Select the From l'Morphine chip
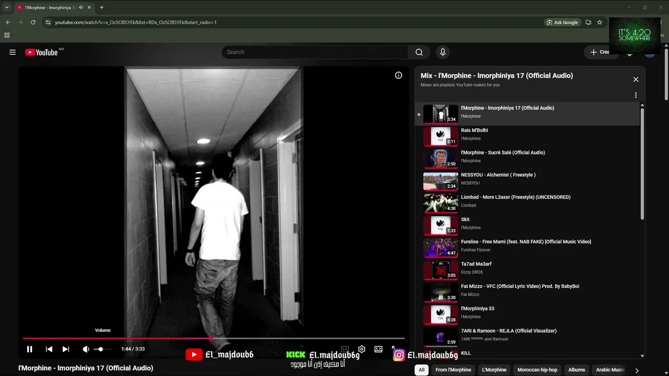Viewport: 669px width, 376px height. coord(453,370)
